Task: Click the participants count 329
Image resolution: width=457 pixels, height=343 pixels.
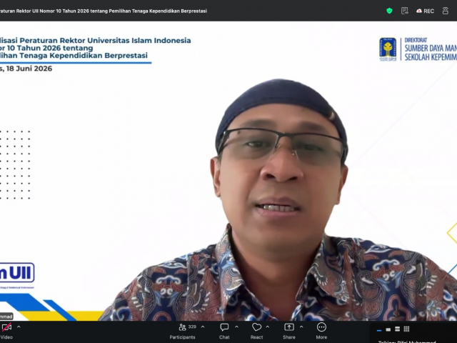Action: point(192,327)
